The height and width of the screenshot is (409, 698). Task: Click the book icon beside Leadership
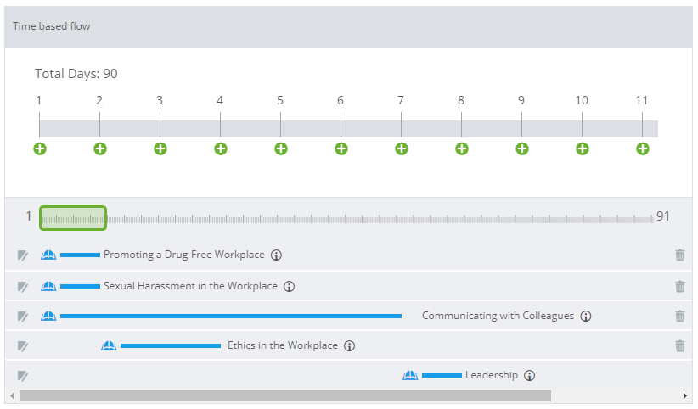410,375
